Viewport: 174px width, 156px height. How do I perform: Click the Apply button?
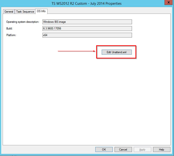[142, 150]
